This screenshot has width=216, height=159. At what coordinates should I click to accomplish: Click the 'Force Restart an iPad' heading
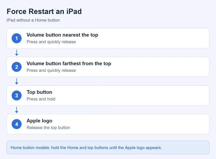(44, 11)
